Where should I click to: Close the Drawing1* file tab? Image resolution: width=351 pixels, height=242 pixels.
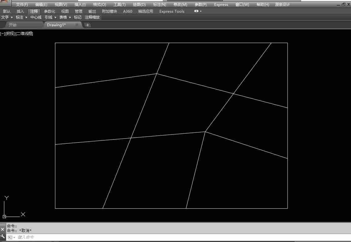coord(77,25)
